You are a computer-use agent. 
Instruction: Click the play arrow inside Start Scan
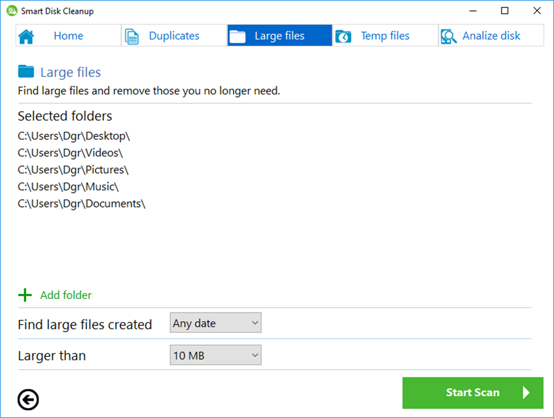(526, 393)
